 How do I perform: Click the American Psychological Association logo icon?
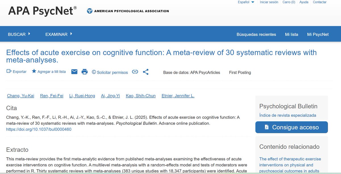click(x=90, y=11)
